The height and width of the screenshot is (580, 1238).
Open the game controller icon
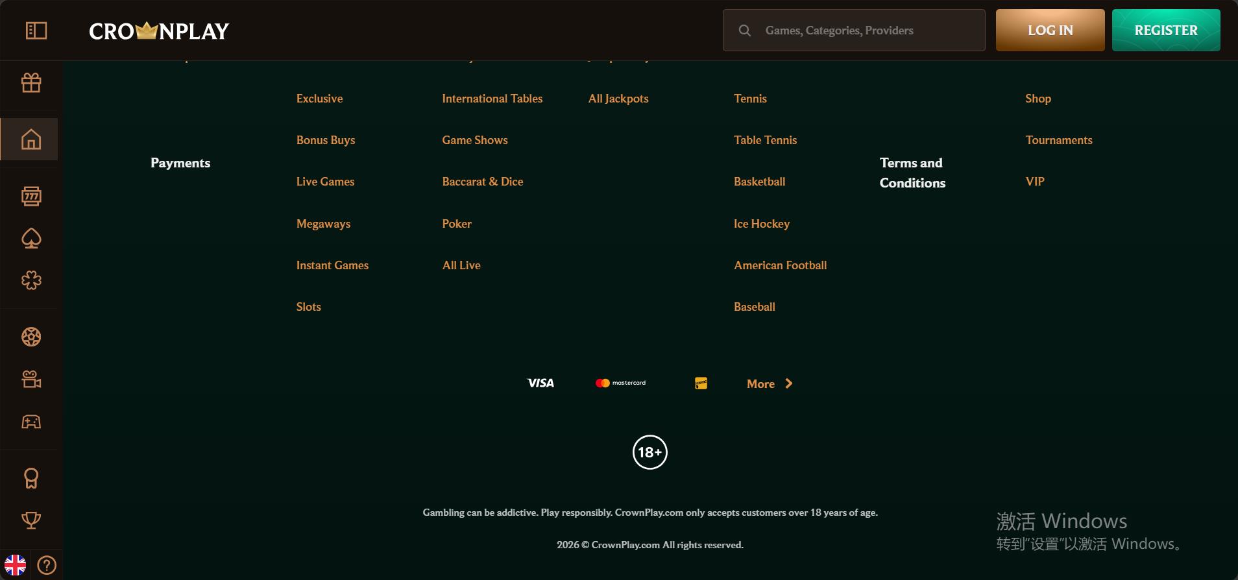coord(31,422)
